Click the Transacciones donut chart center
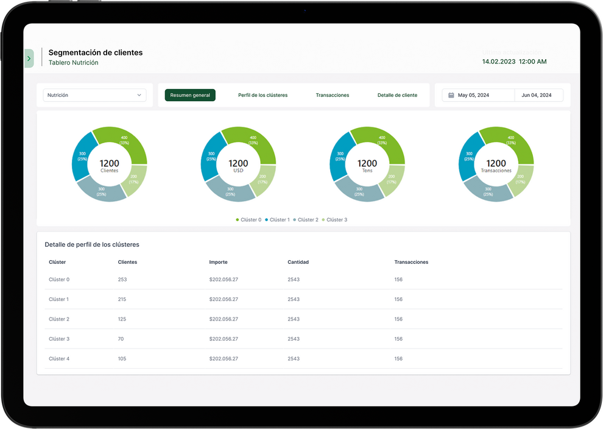The width and height of the screenshot is (603, 429). point(496,165)
